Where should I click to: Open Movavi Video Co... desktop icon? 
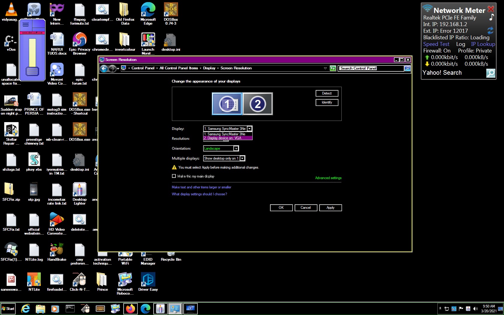tap(57, 74)
